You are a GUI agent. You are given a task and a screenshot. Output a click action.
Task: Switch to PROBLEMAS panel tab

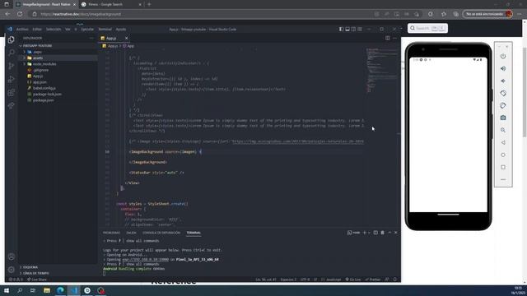111,233
